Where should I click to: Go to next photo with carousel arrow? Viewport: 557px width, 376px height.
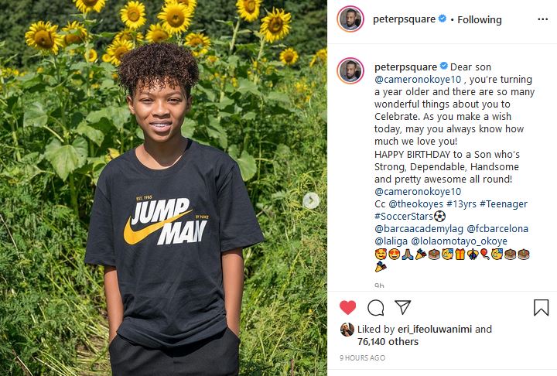tap(311, 201)
